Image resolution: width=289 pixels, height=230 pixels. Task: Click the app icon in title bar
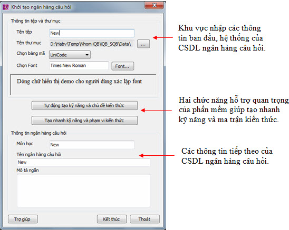tap(6, 7)
